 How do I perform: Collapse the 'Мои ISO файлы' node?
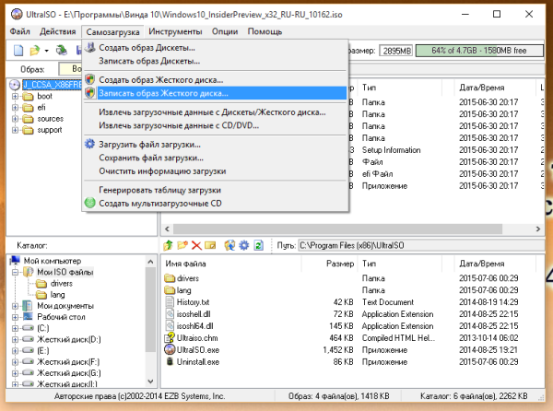pos(15,272)
